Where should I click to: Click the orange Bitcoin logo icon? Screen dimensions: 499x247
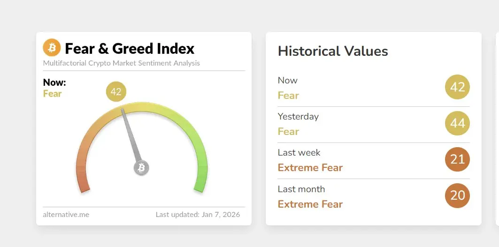click(52, 48)
